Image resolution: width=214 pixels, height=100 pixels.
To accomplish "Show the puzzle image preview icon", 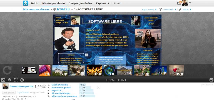I will click(x=3, y=80).
